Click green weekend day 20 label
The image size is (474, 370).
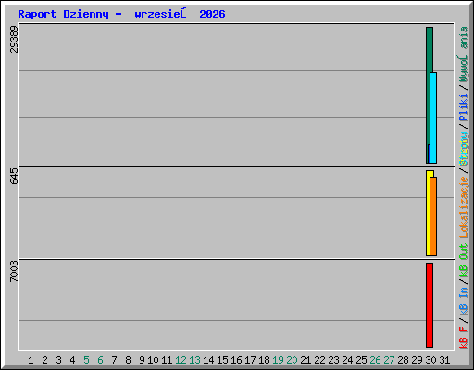(x=292, y=360)
